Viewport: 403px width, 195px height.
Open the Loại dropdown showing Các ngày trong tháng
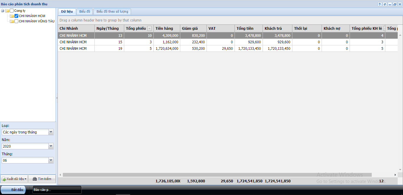(x=51, y=132)
